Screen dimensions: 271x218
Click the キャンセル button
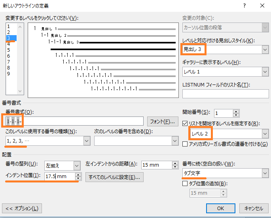(254, 209)
